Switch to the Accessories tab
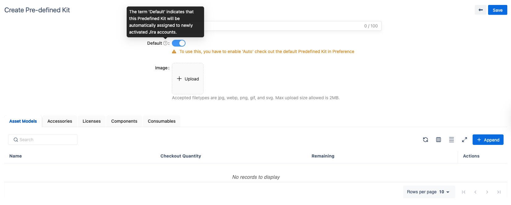Viewport: 511px width, 205px height. [x=60, y=121]
